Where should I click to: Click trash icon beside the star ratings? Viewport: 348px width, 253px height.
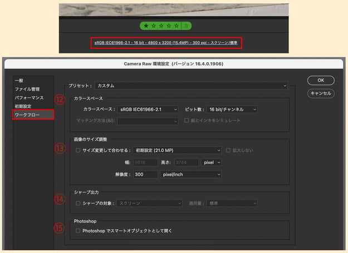[186, 26]
